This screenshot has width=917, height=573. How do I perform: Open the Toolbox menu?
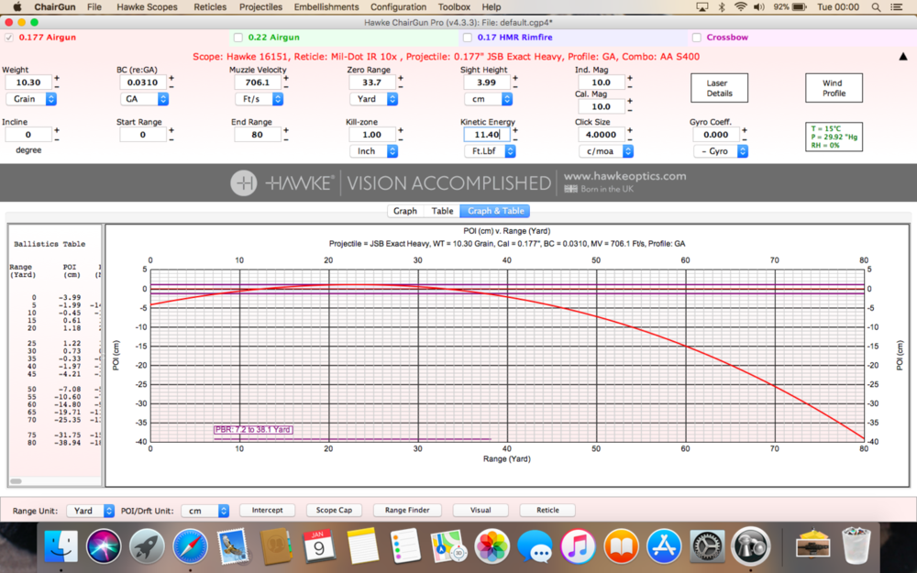(x=455, y=7)
